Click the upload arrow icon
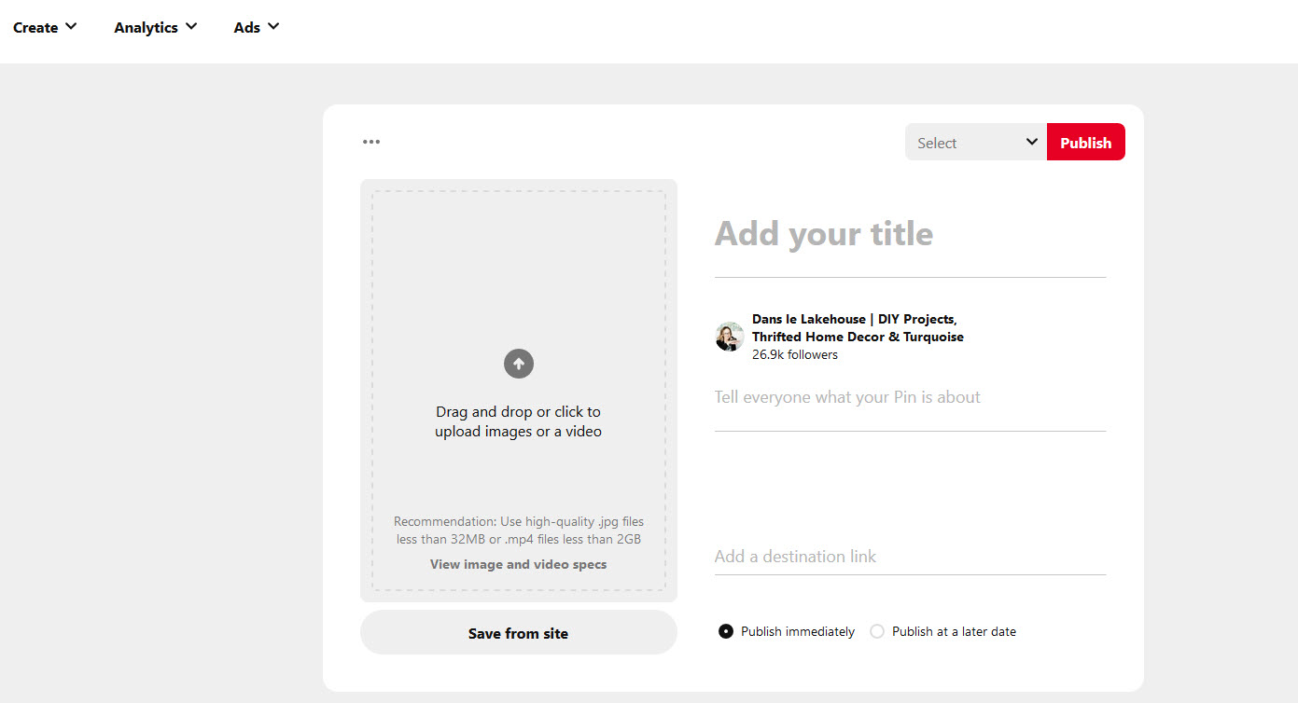 click(x=519, y=363)
